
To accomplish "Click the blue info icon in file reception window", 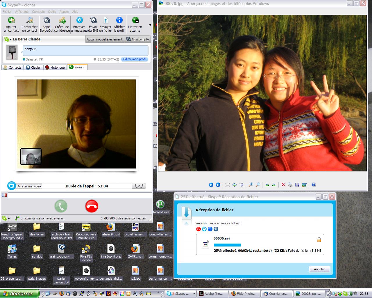I will pos(210,229).
